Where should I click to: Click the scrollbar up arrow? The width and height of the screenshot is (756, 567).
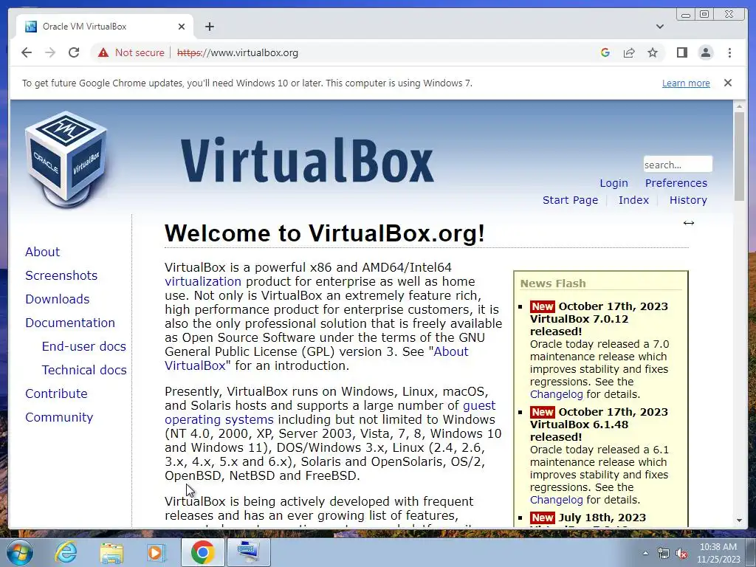click(x=739, y=106)
